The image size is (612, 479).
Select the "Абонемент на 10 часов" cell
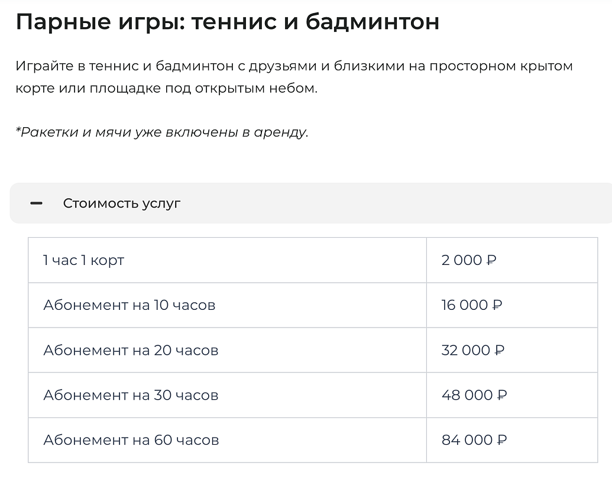click(x=129, y=305)
